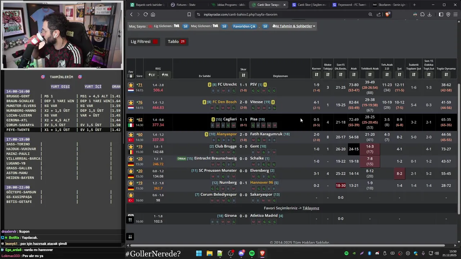This screenshot has width=461, height=259.
Task: Toggle favorite star for Club Brugge match
Action: [131, 147]
